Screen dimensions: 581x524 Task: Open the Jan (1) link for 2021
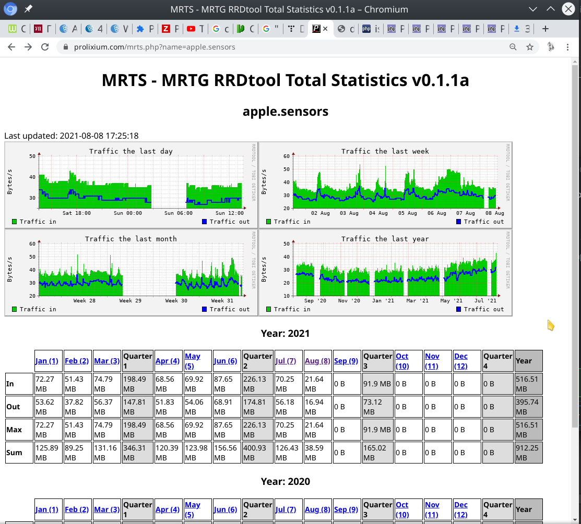[x=46, y=361]
